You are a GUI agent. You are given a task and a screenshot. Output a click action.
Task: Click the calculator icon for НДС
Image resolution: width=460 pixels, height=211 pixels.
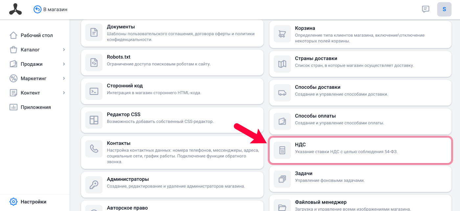[282, 150]
